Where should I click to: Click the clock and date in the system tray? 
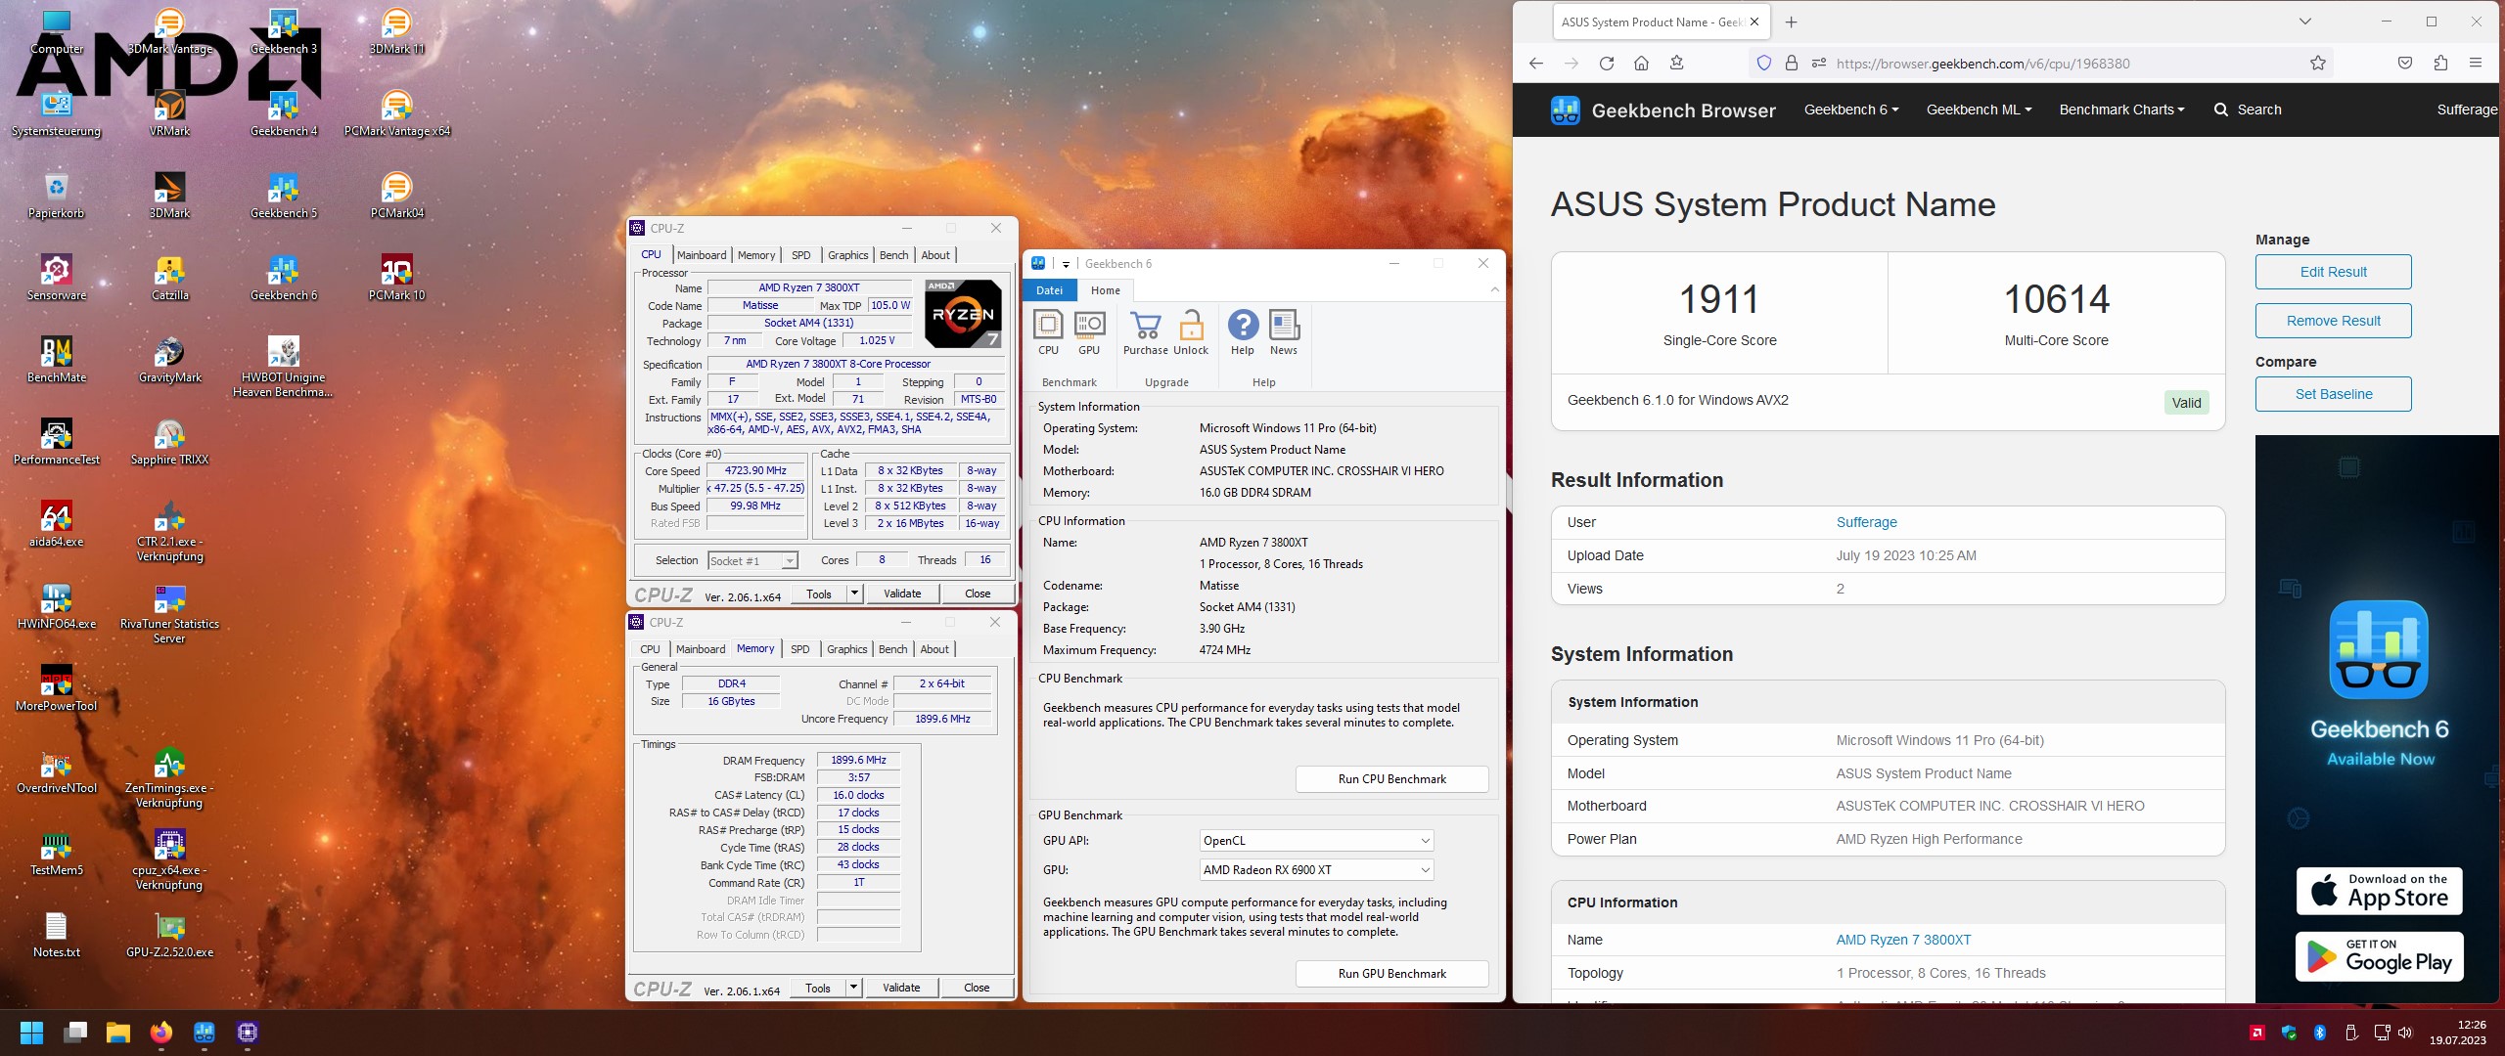pyautogui.click(x=2457, y=1033)
